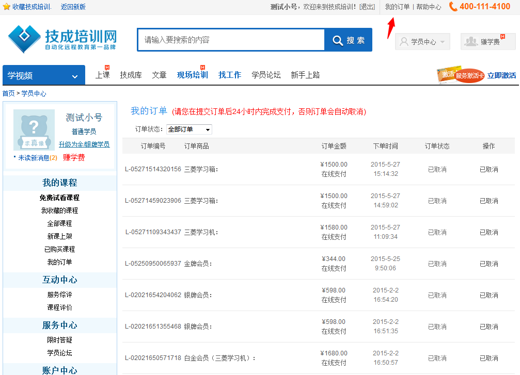
Task: Click the magnifier search icon
Action: click(338, 40)
